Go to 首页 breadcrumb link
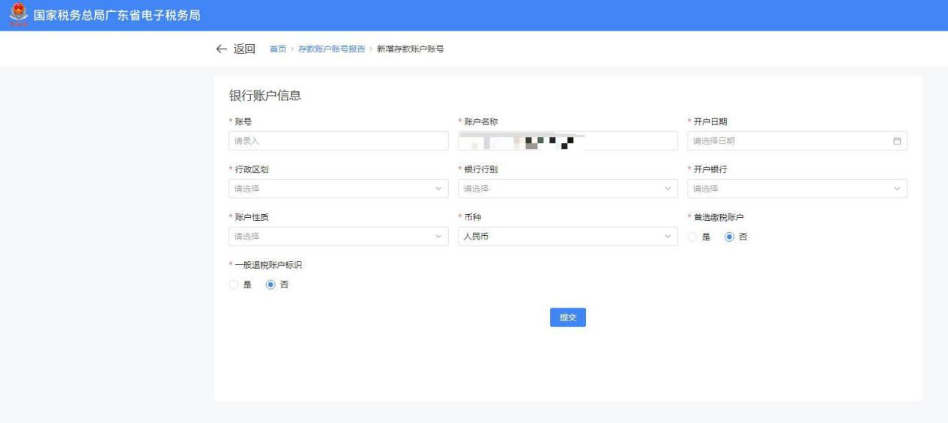 click(277, 49)
